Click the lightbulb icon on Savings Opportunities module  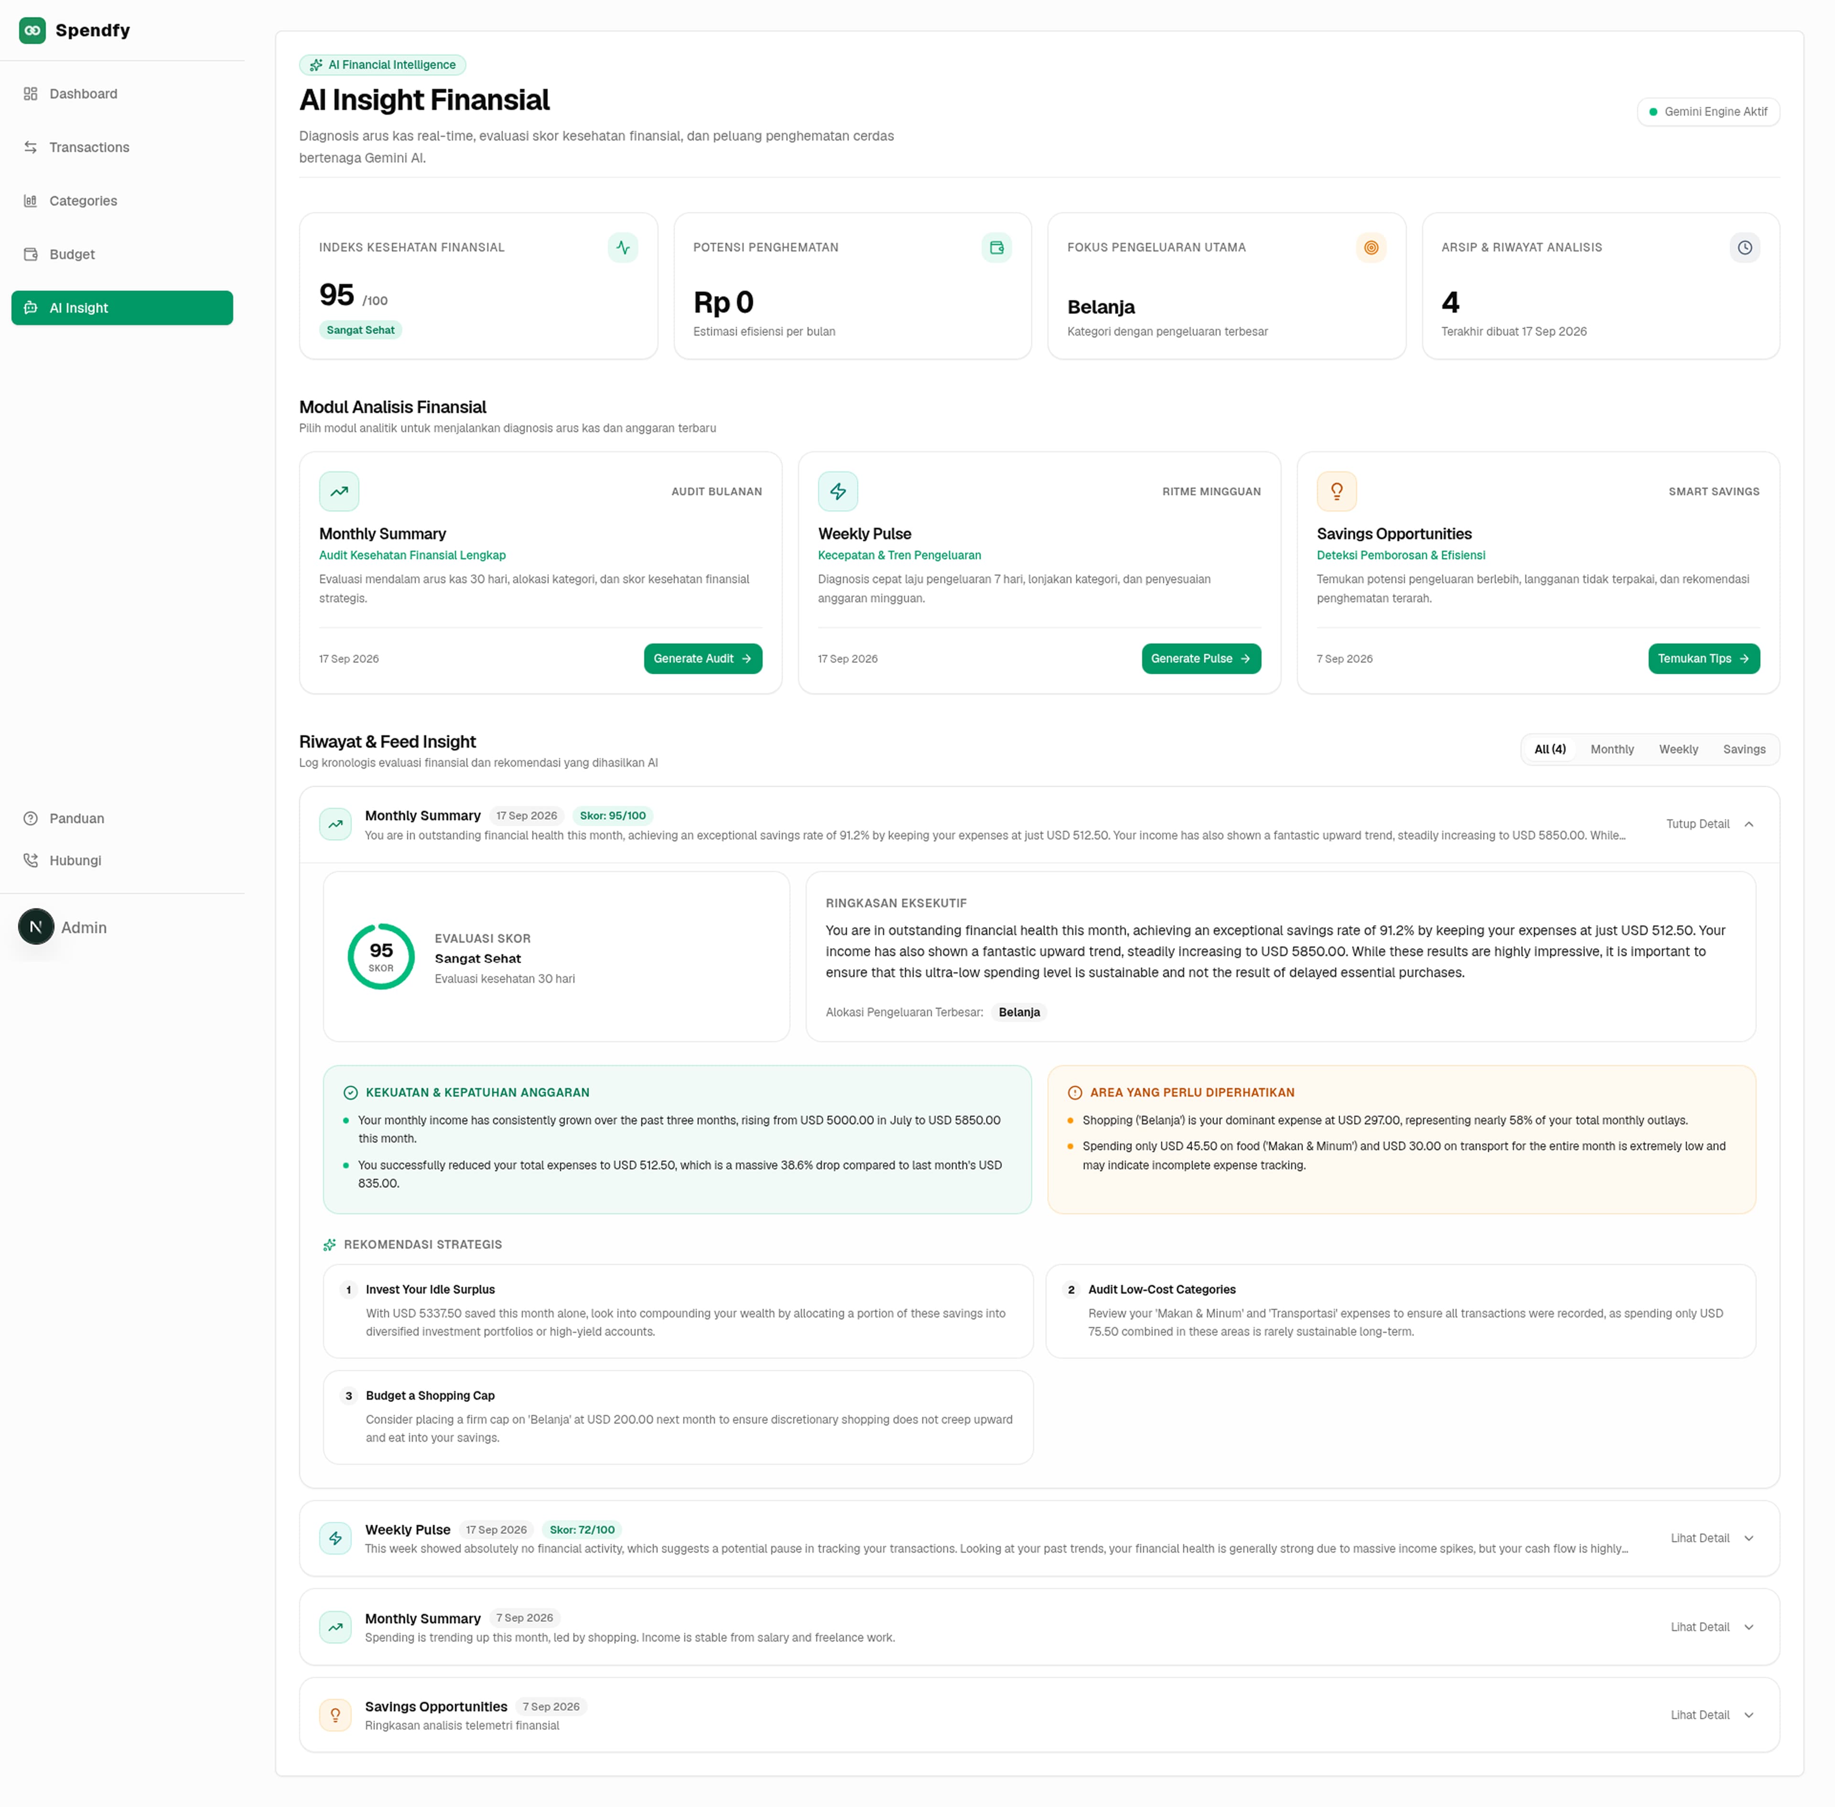click(x=1337, y=491)
